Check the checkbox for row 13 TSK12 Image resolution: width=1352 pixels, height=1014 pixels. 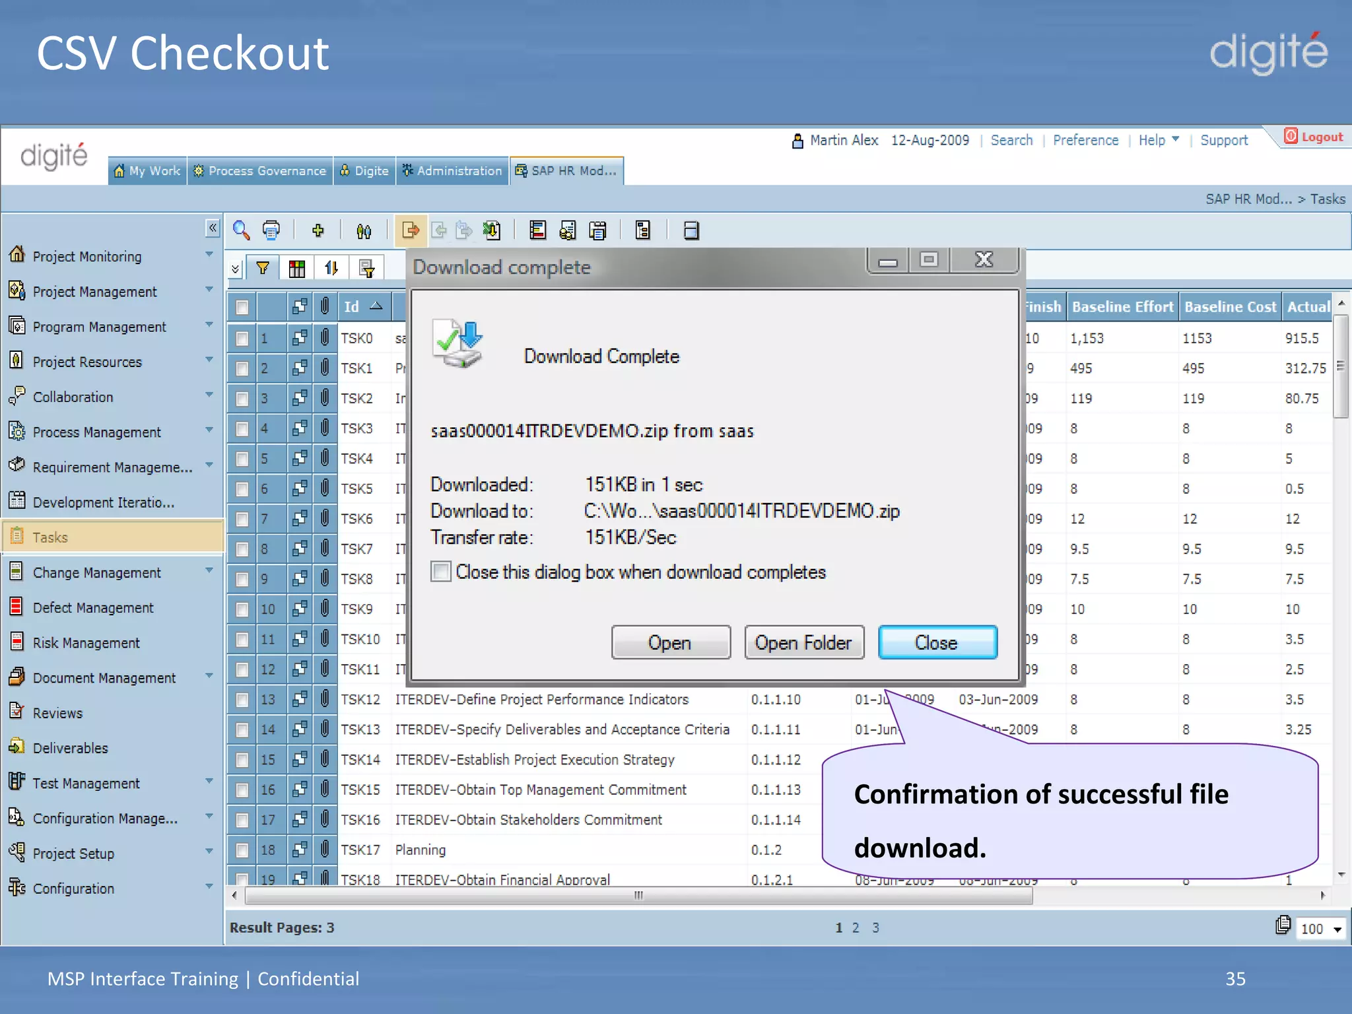pos(242,700)
